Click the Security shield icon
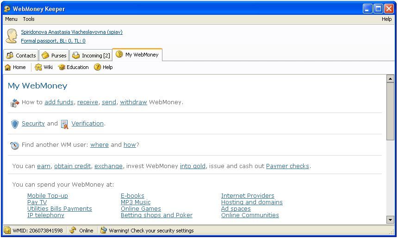Image resolution: width=398 pixels, height=238 pixels. coord(15,124)
